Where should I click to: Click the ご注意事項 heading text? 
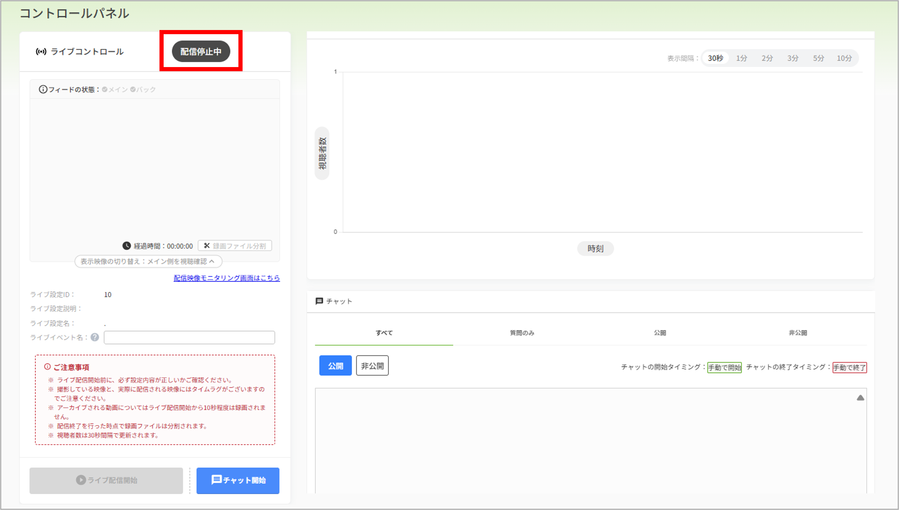click(71, 367)
